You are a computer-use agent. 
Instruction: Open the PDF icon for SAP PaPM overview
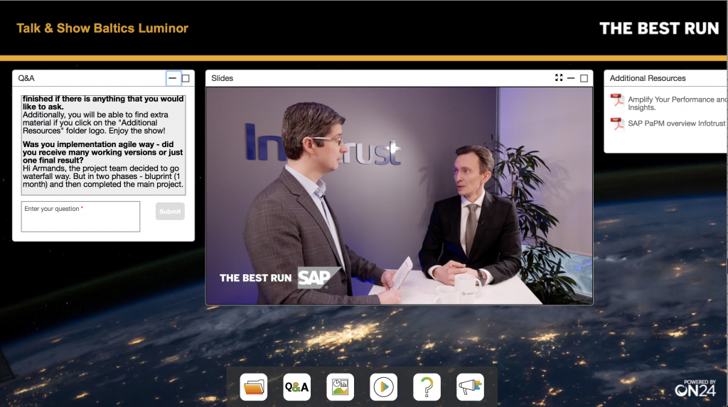click(617, 124)
